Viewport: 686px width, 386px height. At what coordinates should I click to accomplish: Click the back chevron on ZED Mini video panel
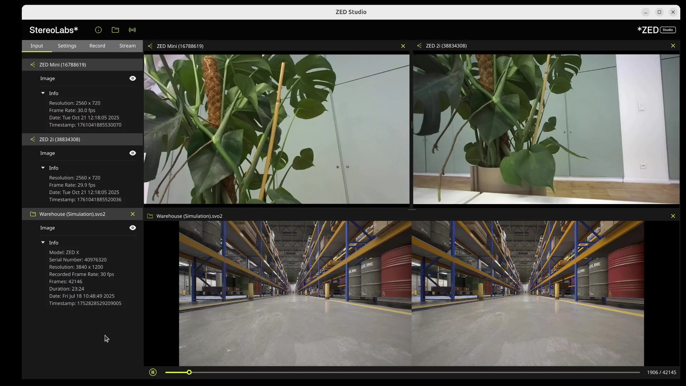tap(150, 46)
